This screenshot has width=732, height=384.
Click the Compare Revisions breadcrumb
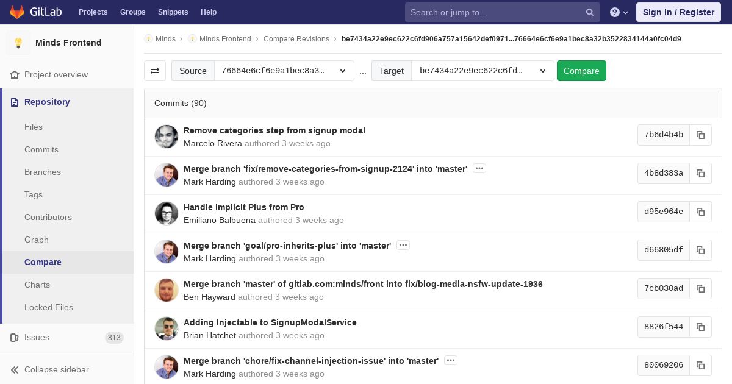pyautogui.click(x=296, y=39)
